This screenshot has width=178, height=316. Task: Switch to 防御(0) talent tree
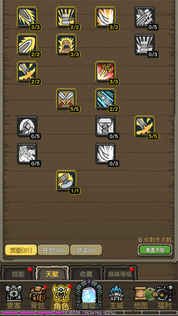tap(86, 250)
